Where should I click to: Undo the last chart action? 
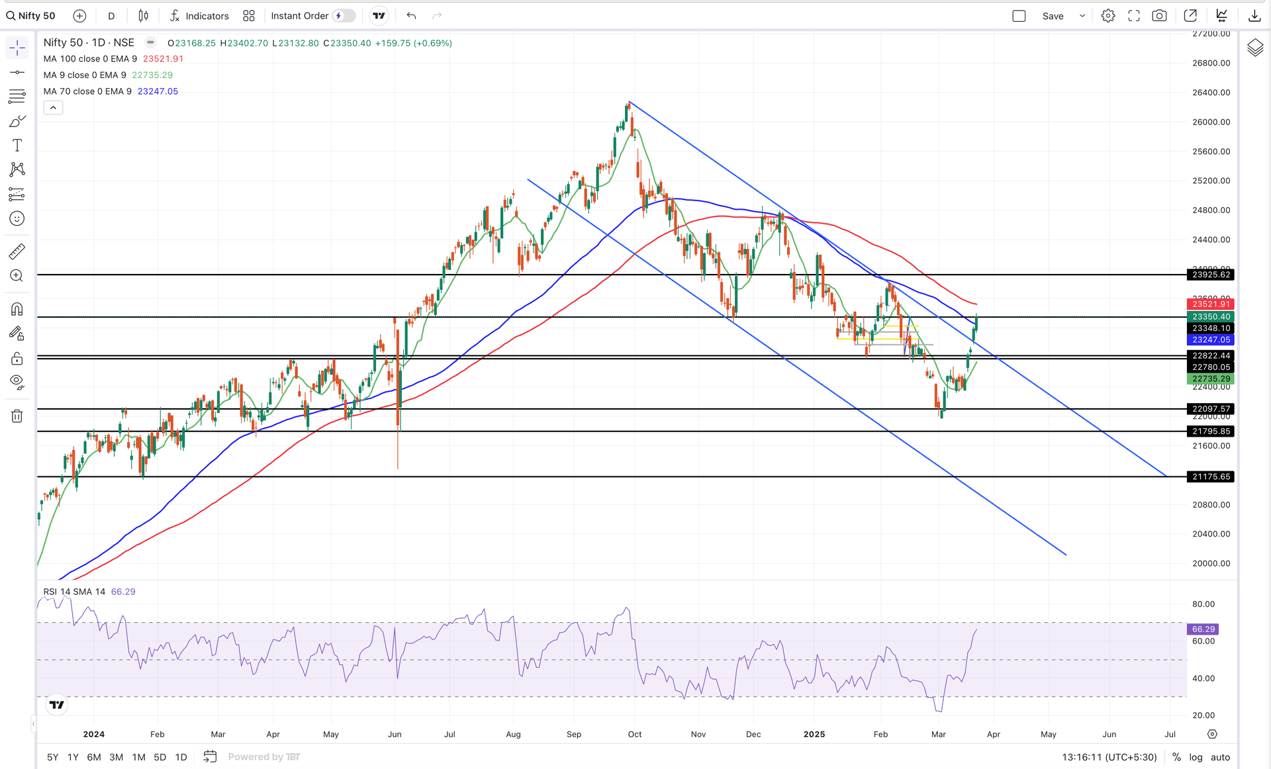411,16
